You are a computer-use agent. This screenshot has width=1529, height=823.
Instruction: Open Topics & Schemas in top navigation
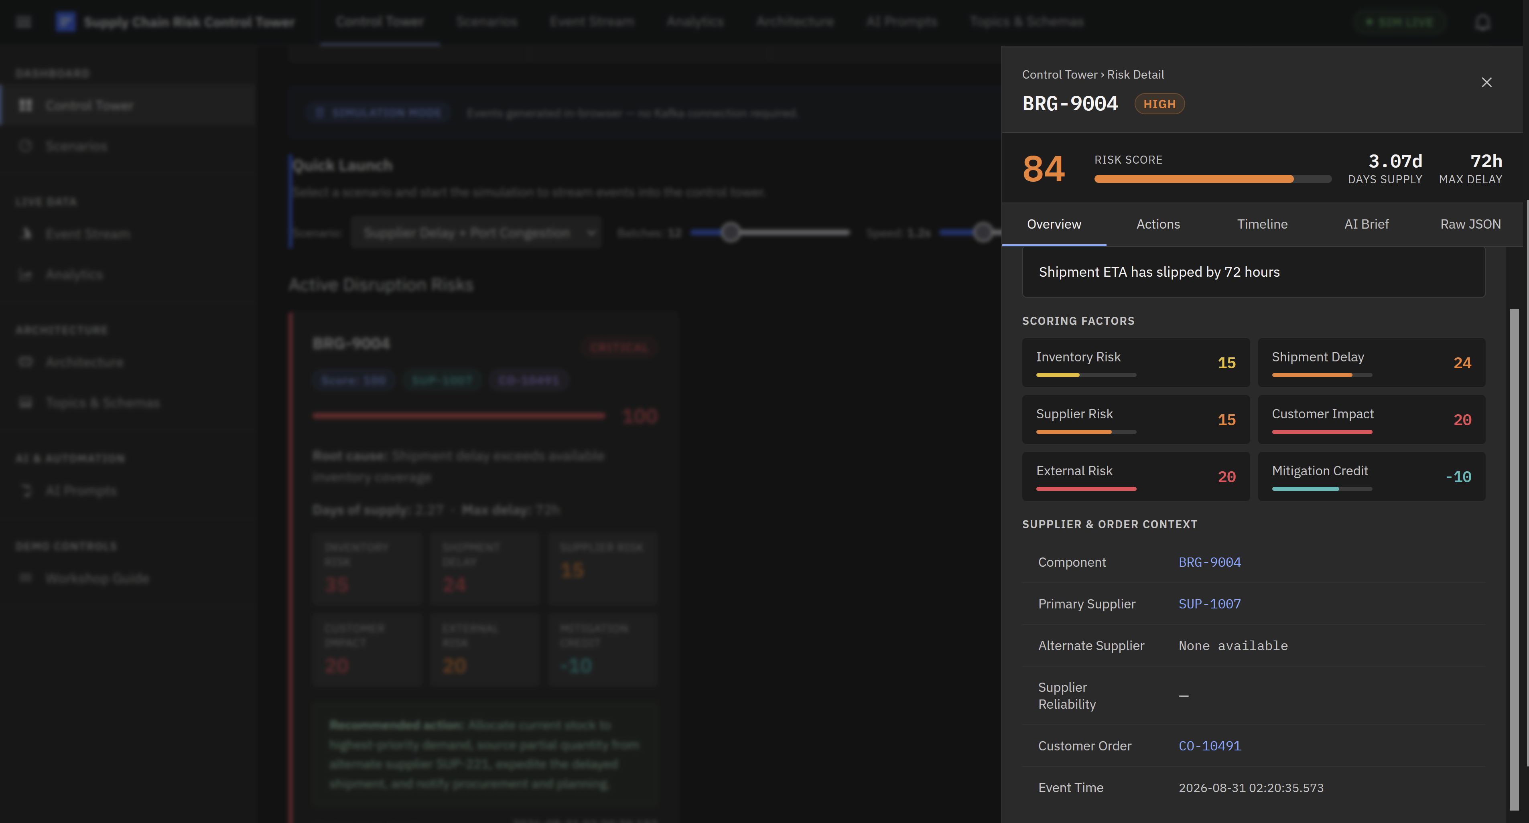(x=1026, y=22)
